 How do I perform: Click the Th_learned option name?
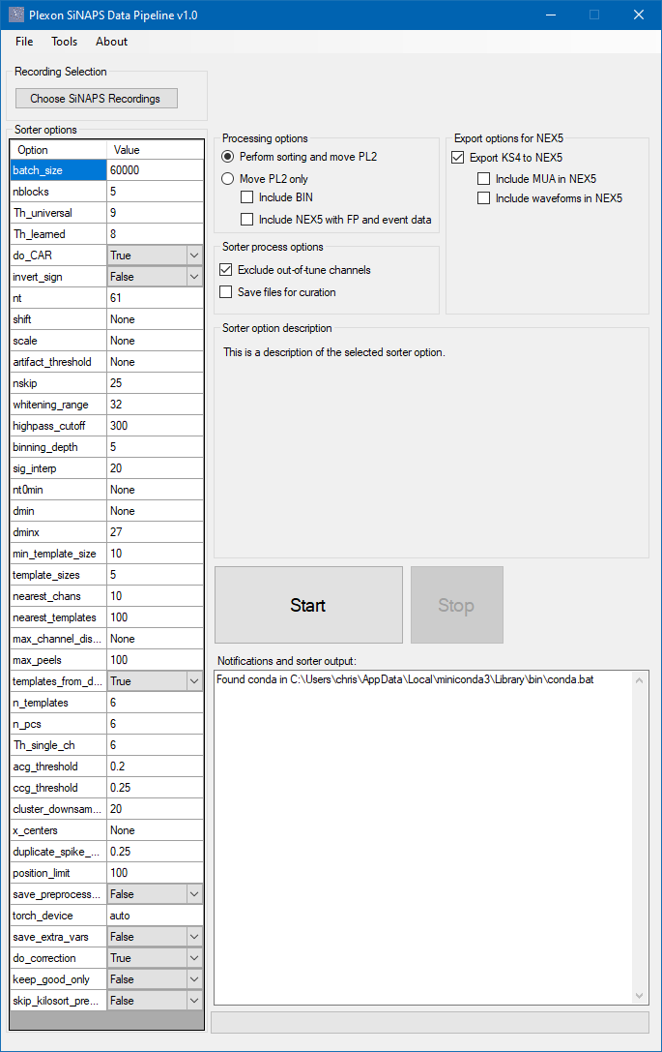point(58,234)
